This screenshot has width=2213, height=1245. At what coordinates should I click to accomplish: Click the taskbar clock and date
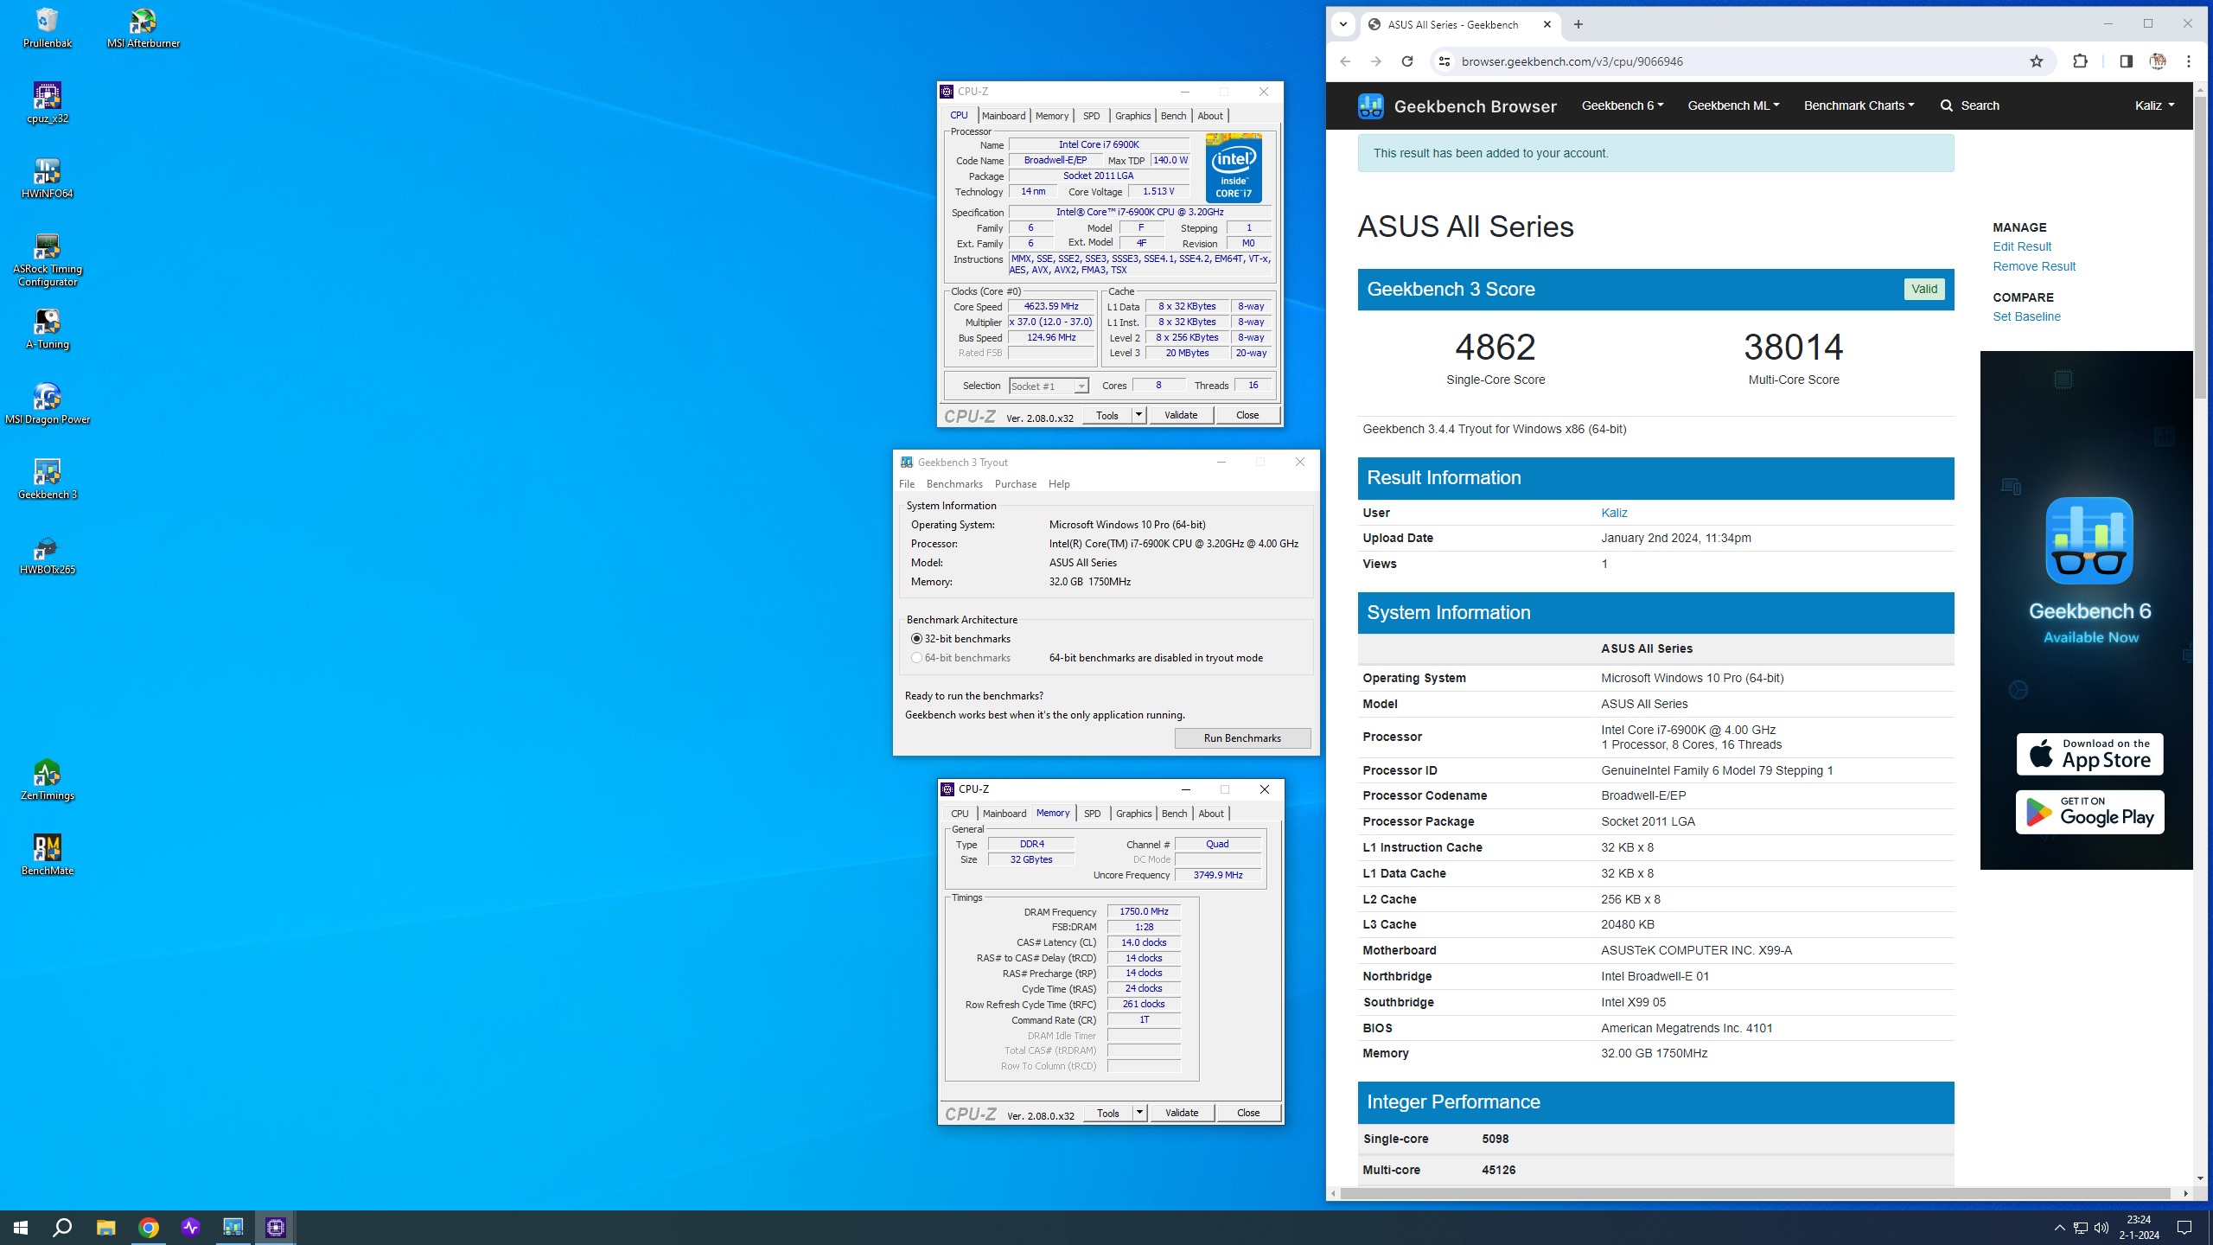(x=2139, y=1227)
